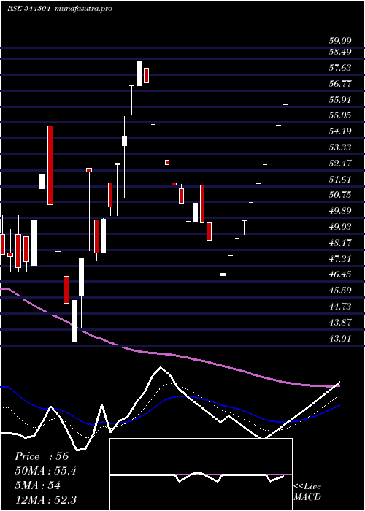Screen dimensions: 365x511
Task: Click the white candlestick at the 58.49 peak
Action: [139, 73]
